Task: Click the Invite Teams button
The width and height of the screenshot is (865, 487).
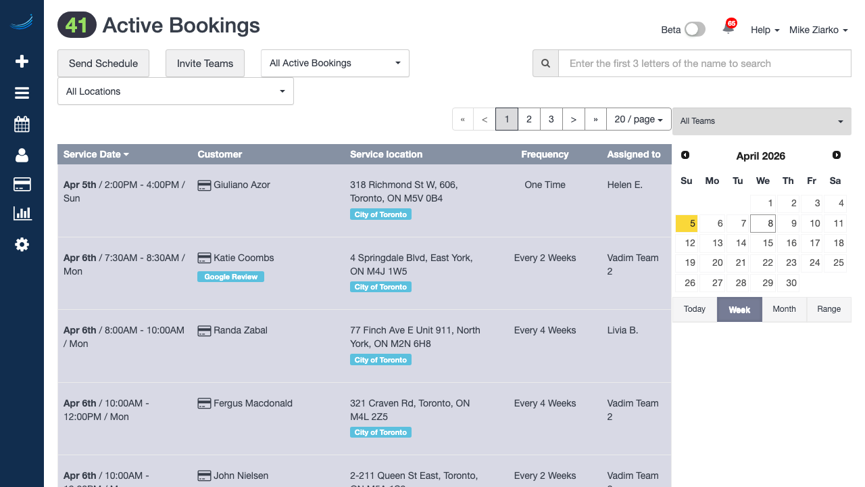Action: [x=205, y=64]
